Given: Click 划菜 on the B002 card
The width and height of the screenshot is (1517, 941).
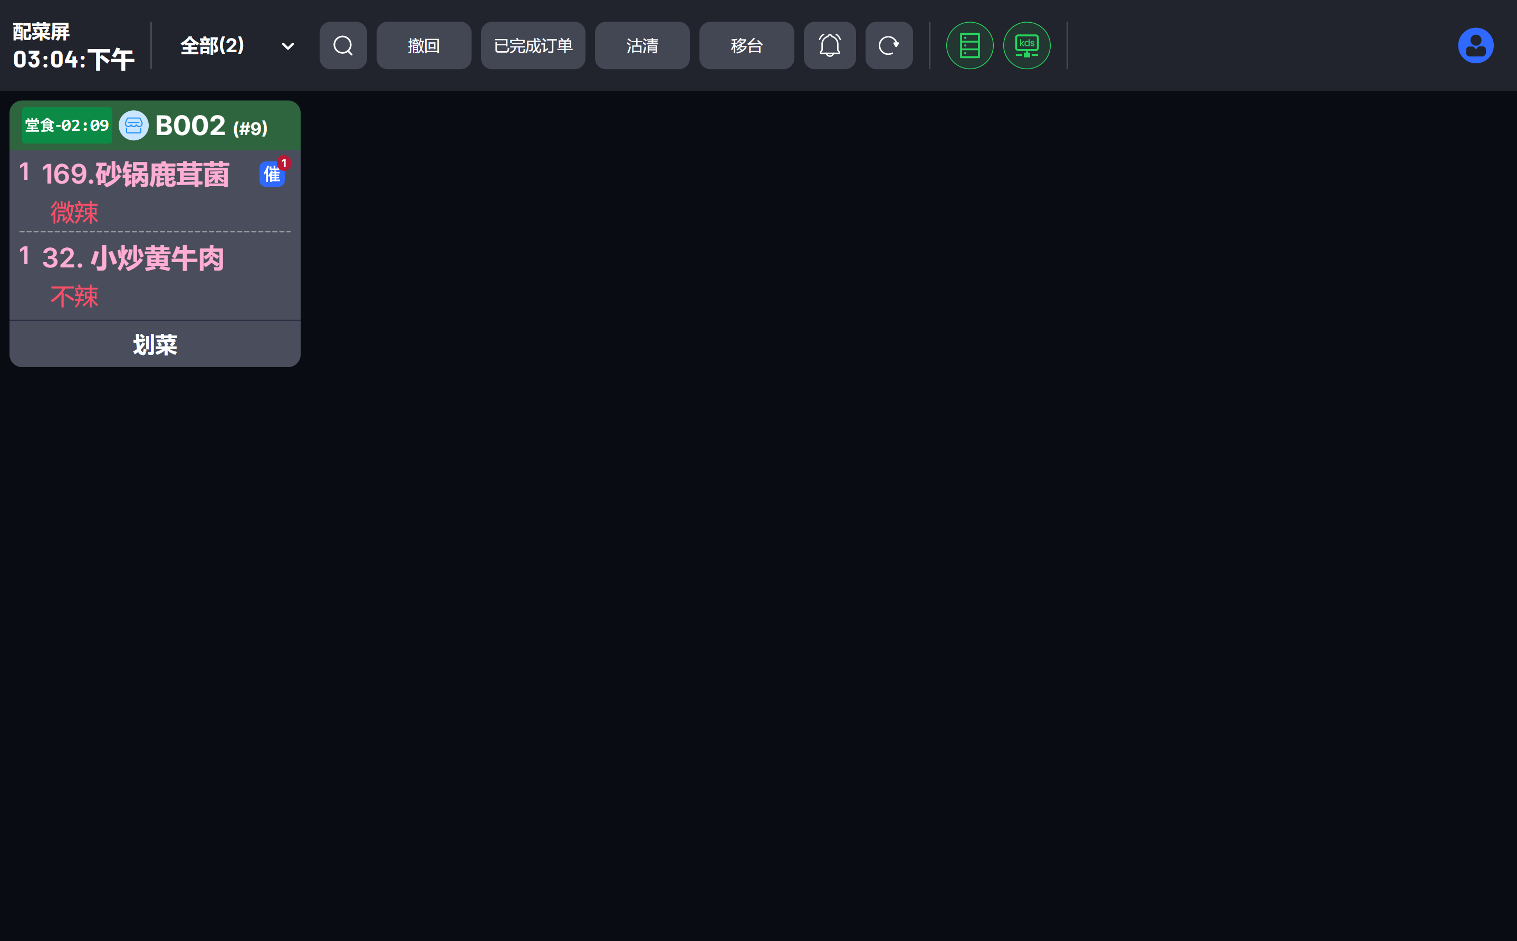Looking at the screenshot, I should [155, 344].
